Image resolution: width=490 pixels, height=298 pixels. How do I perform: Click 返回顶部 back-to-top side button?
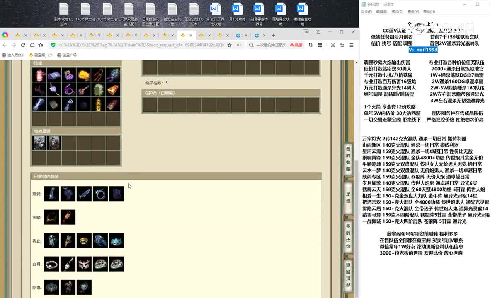click(348, 274)
